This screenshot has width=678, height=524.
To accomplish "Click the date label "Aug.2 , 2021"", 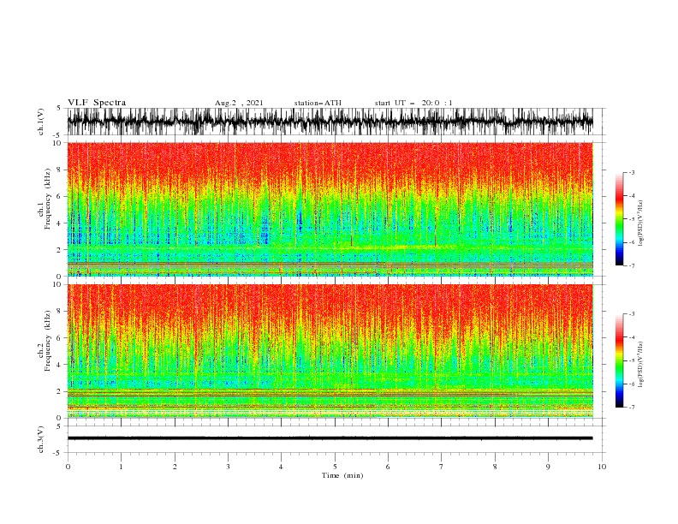I will click(239, 103).
